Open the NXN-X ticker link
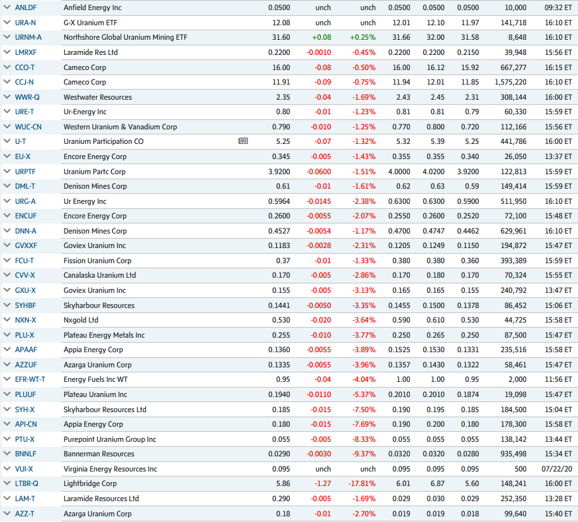This screenshot has width=578, height=522. pos(25,320)
